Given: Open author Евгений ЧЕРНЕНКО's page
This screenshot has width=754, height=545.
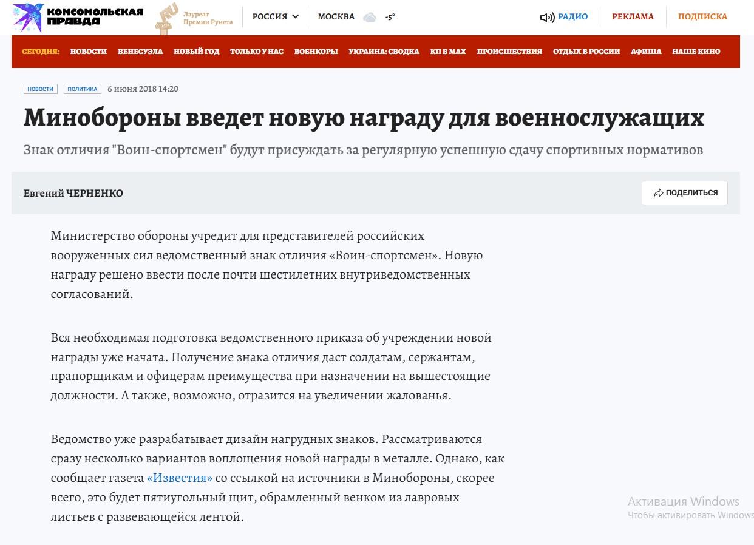Looking at the screenshot, I should tap(73, 193).
